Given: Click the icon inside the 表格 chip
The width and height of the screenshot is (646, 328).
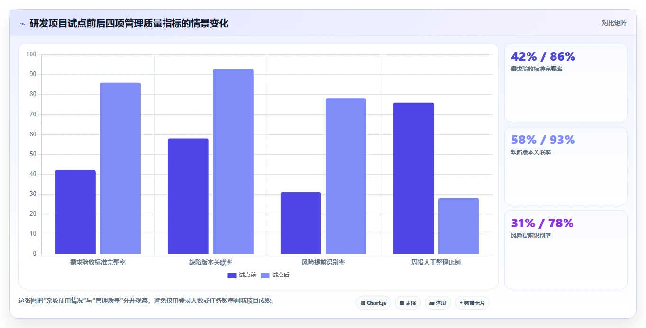Looking at the screenshot, I should coord(402,303).
